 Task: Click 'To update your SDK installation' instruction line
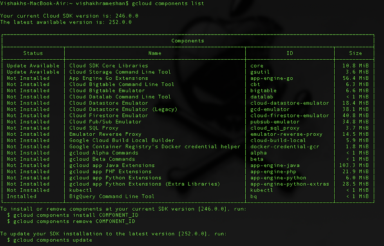[x=113, y=234]
